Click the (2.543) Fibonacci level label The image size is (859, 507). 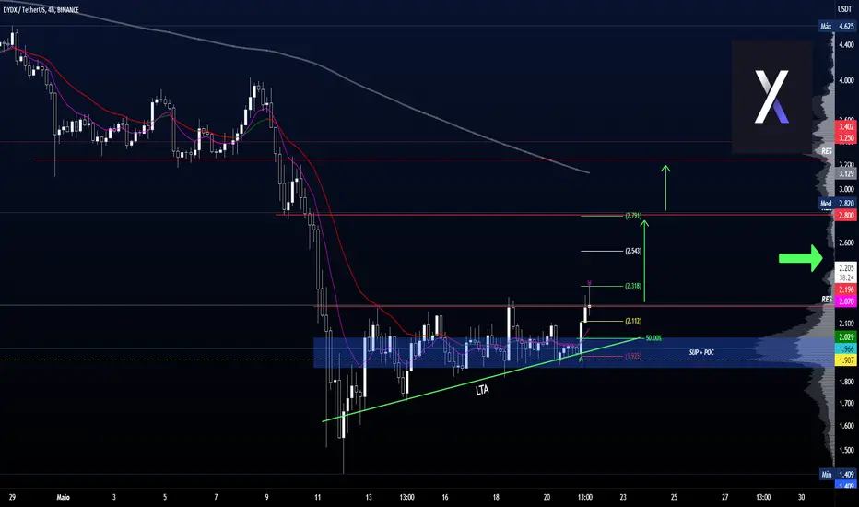point(633,251)
